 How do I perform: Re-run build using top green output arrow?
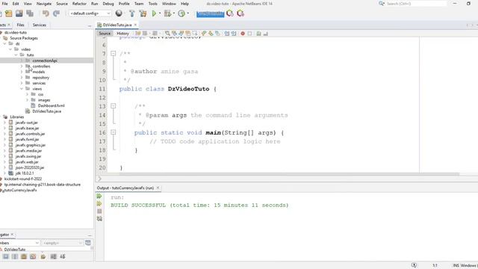coord(99,196)
